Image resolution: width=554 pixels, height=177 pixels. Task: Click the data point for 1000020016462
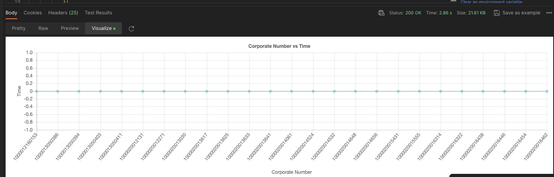pyautogui.click(x=547, y=91)
